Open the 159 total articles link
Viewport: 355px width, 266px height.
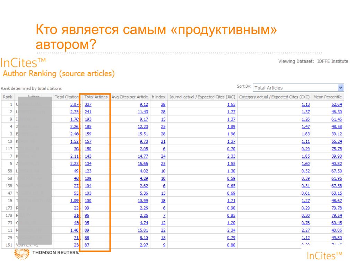point(88,134)
